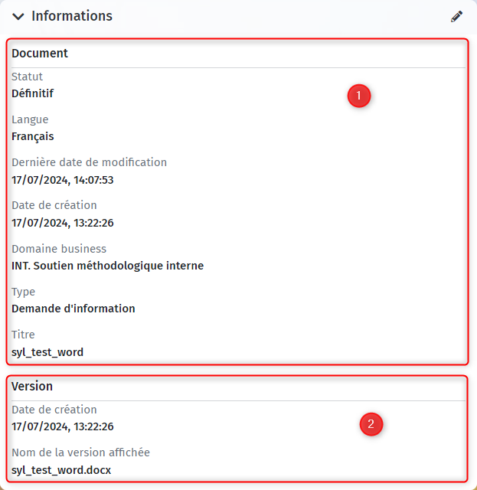Click red annotation marker number 1
Viewport: 477px width, 490px height.
pos(359,96)
